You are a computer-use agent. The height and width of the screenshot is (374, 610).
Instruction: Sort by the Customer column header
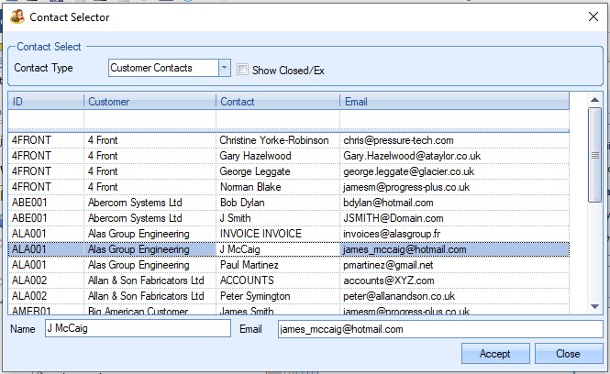(x=150, y=101)
